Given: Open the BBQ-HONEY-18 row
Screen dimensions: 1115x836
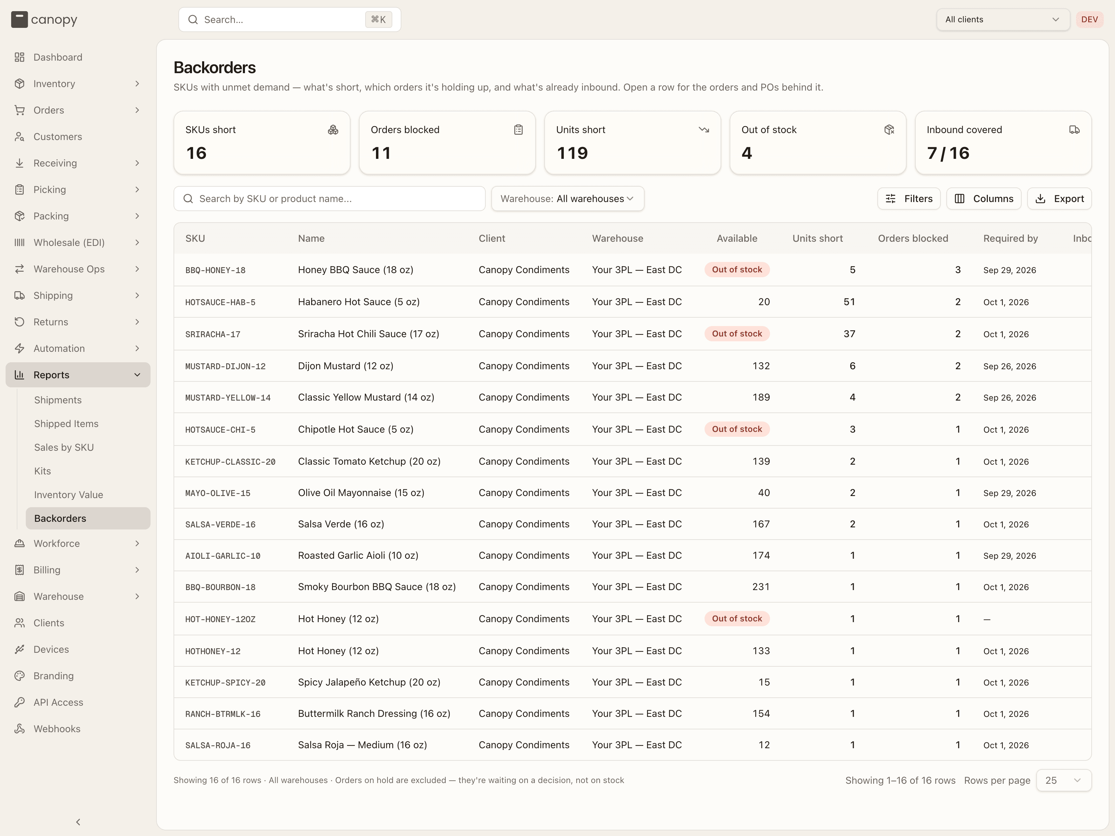Looking at the screenshot, I should (632, 270).
